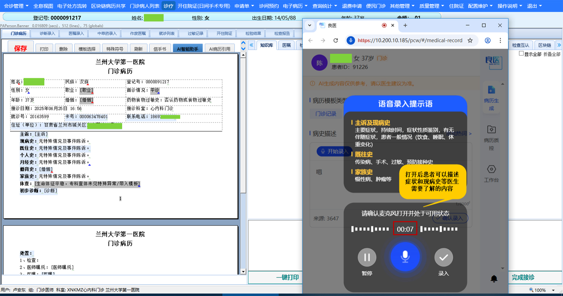Close the 良医 browser tab
This screenshot has width=563, height=296.
[x=393, y=25]
